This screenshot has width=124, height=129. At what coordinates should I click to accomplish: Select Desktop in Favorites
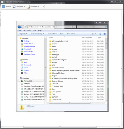click(x=26, y=41)
